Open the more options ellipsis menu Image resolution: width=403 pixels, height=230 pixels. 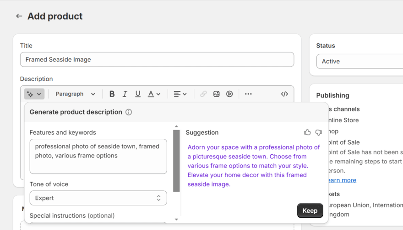click(248, 94)
